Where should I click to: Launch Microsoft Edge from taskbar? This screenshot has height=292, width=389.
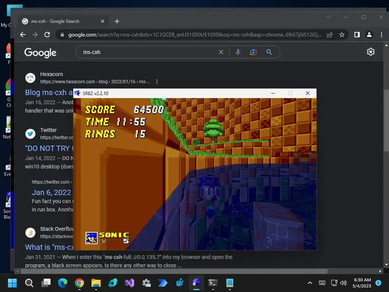point(63,283)
